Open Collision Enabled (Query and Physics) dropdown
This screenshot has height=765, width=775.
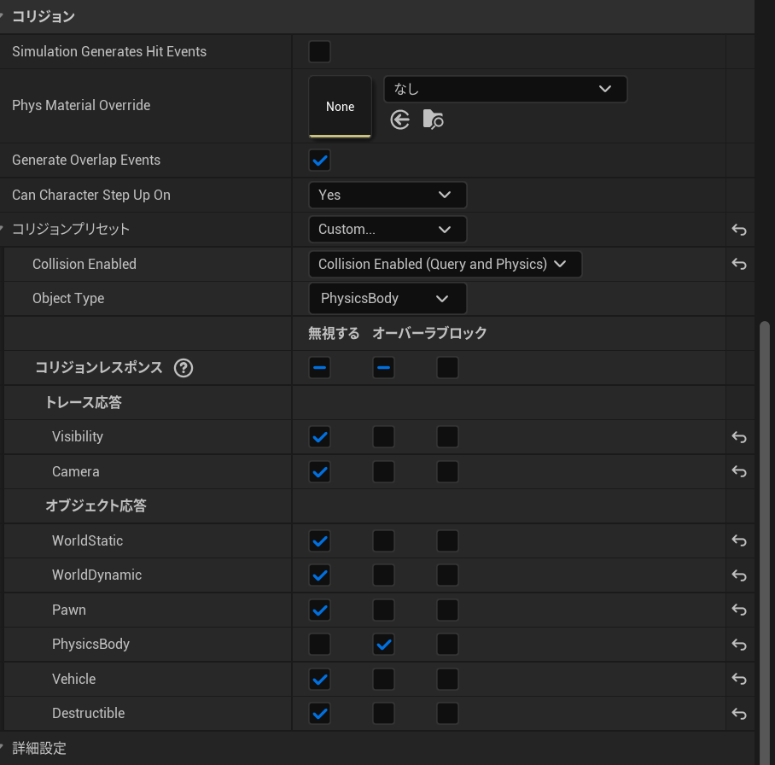(444, 264)
